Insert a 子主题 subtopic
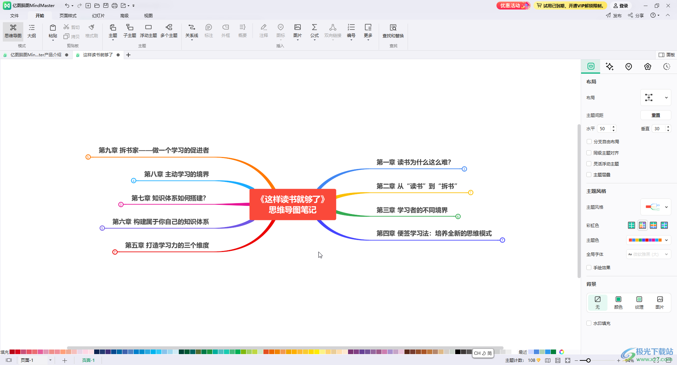This screenshot has height=365, width=677. [x=130, y=31]
